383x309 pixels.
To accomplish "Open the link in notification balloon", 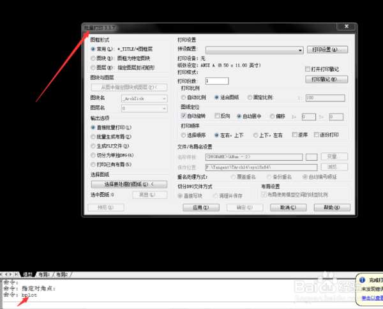I will coord(372,298).
